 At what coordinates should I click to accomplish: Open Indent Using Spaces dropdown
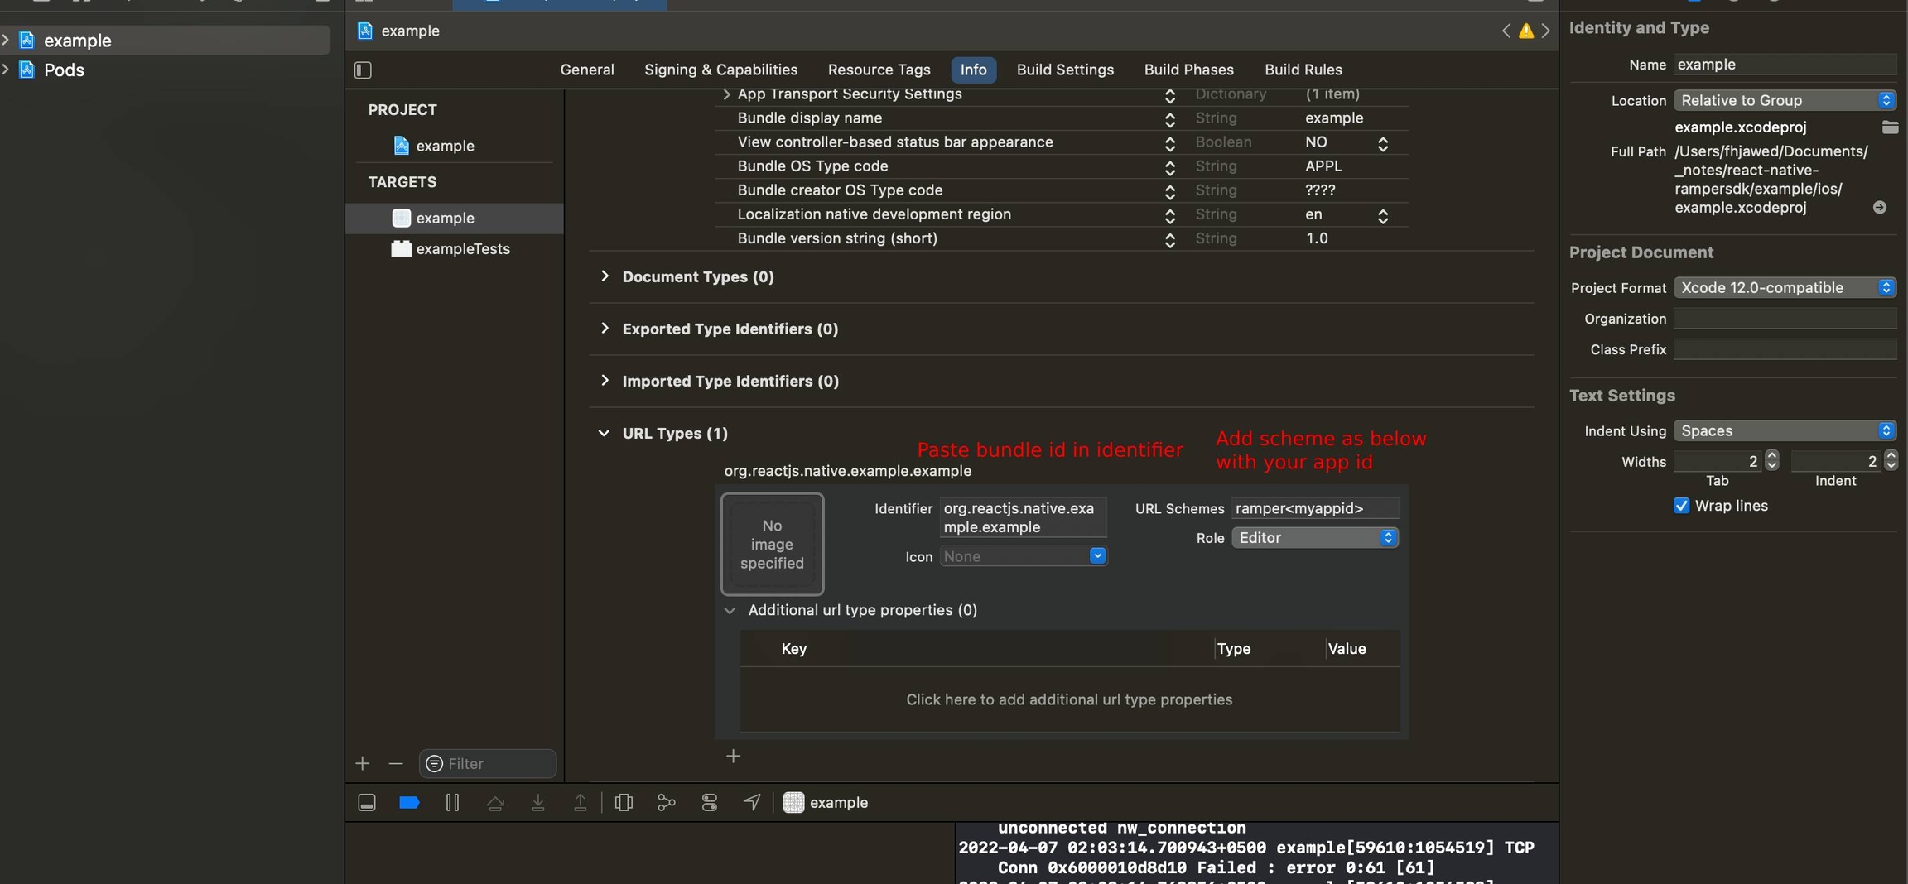point(1785,430)
